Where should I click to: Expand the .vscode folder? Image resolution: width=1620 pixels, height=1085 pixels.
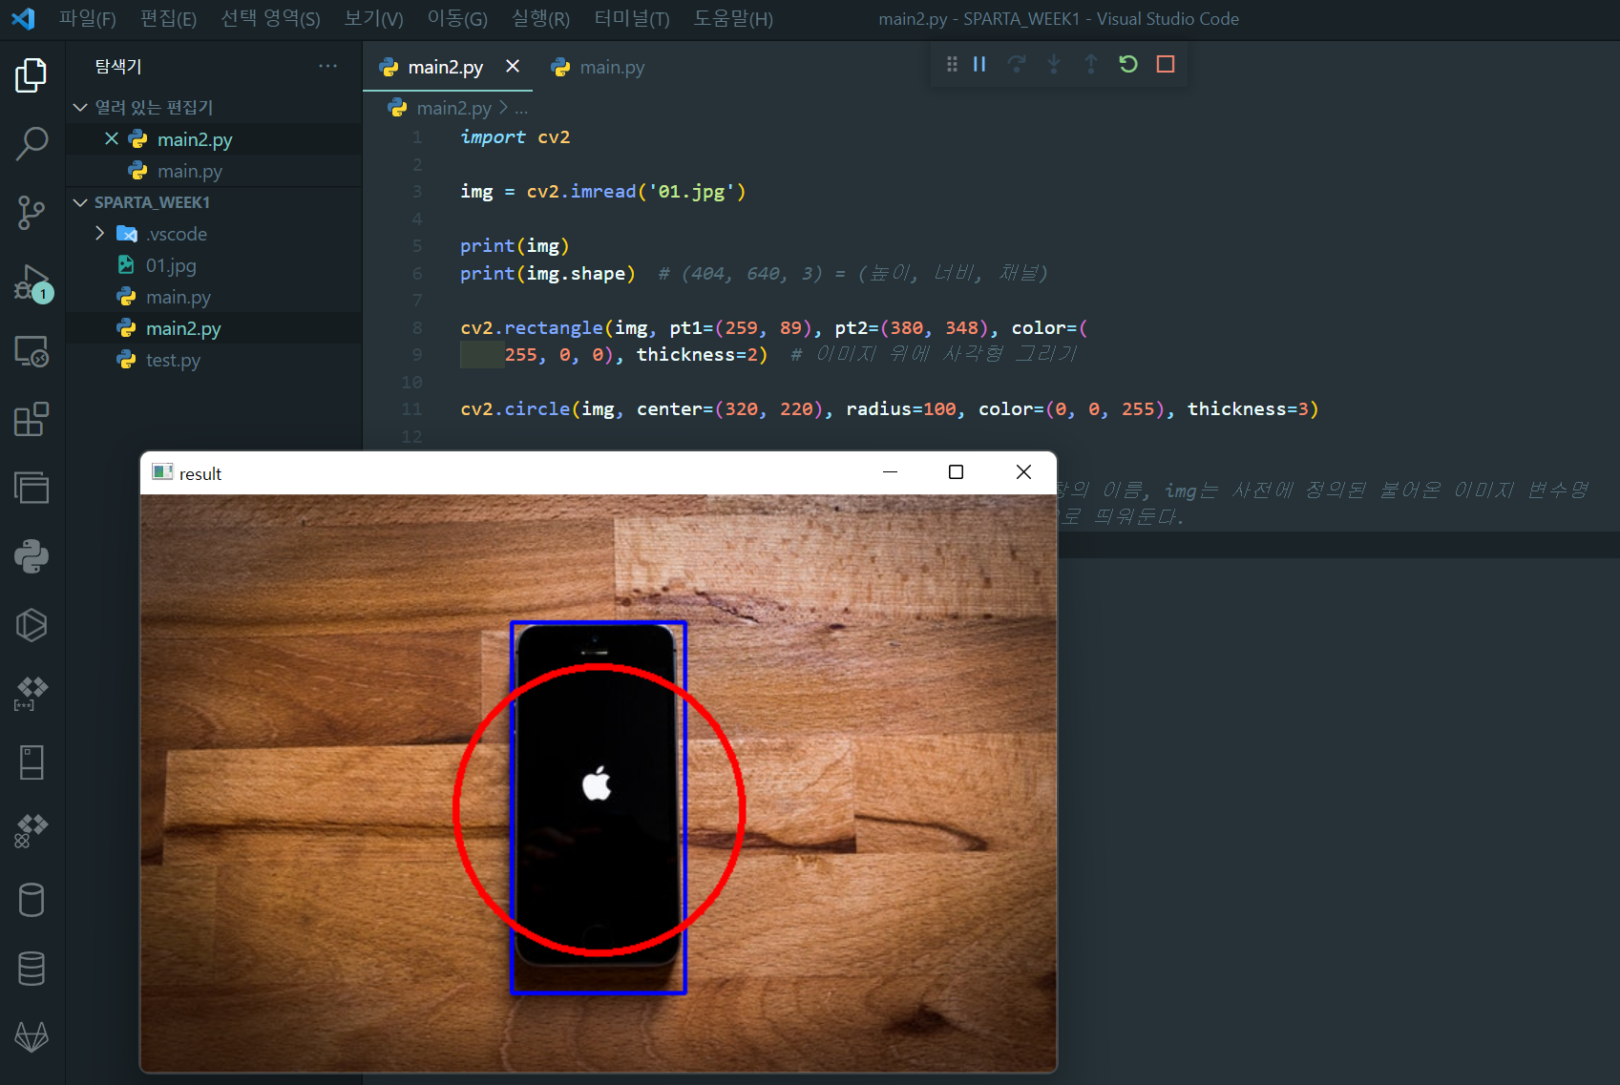pos(100,234)
